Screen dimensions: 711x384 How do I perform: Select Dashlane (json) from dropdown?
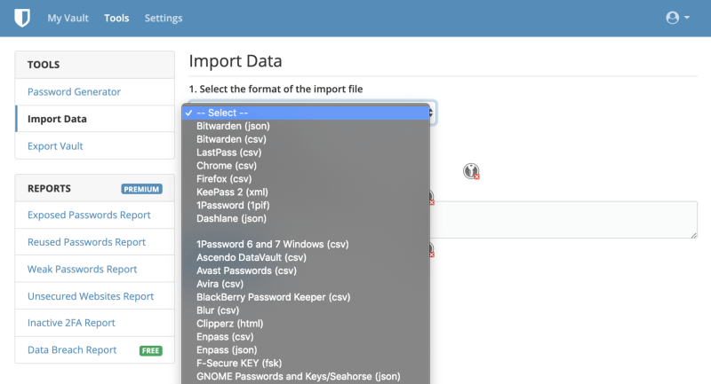click(231, 218)
